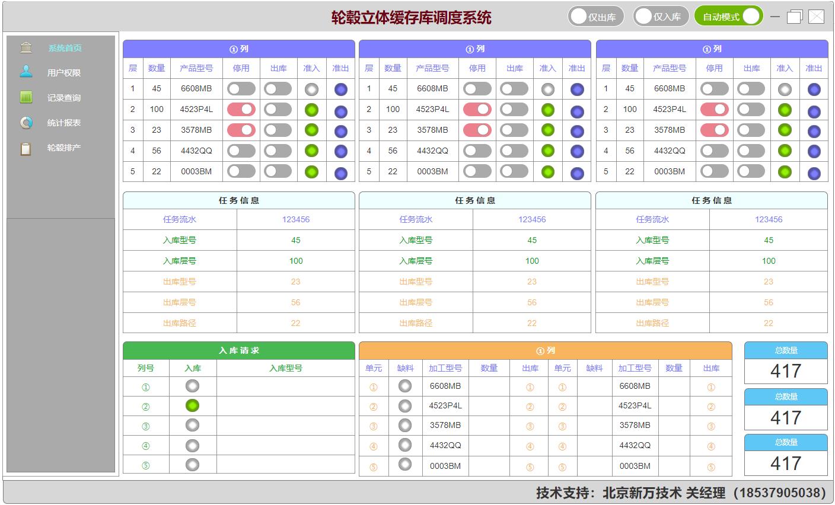Viewport: 835px width, 505px height.
Task: Click 123456 task serial in leftmost 任务信息
Action: click(x=296, y=219)
